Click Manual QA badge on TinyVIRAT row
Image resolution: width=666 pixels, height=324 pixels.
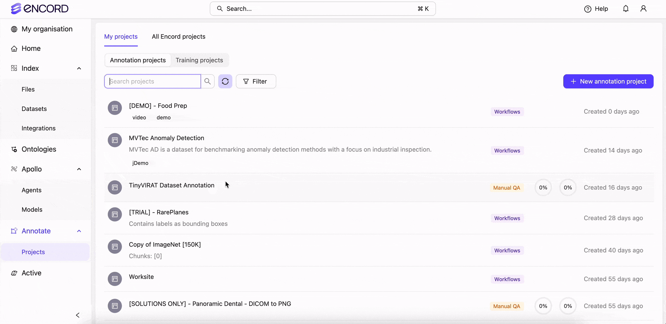click(x=507, y=188)
